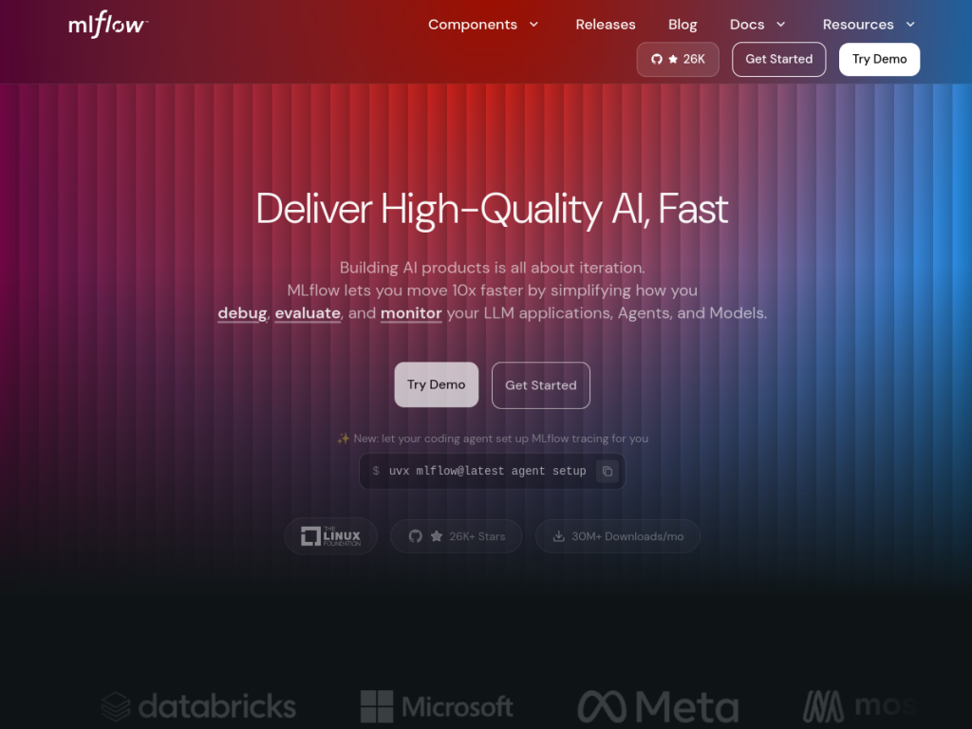Click the Deliver High-Quality AI, Fast heading

tap(493, 210)
